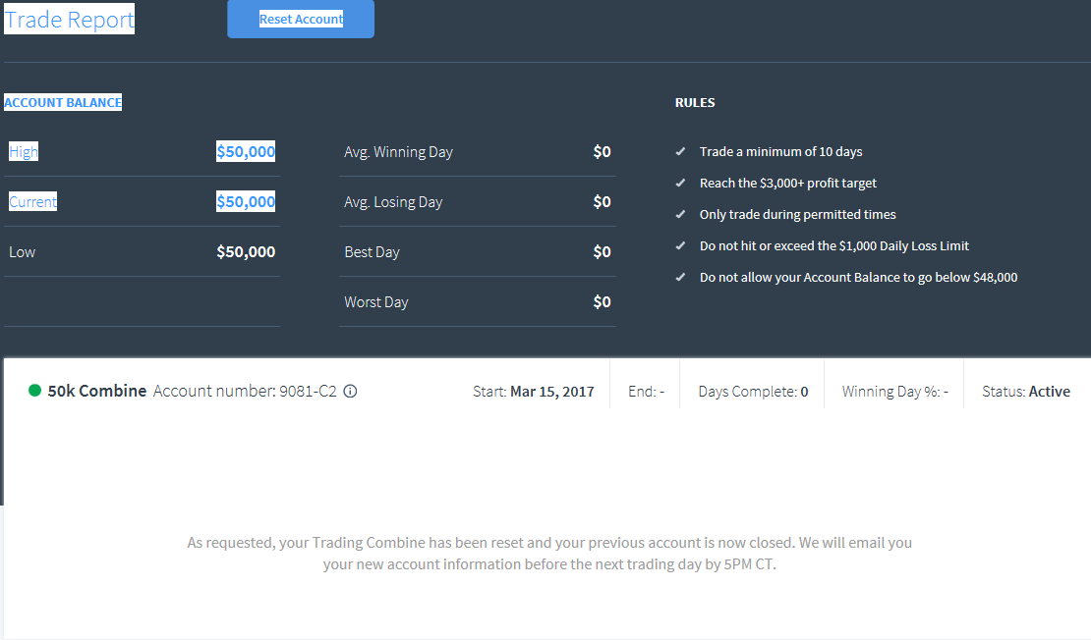
Task: Click the Trading Combine reset notice message
Action: (x=549, y=554)
